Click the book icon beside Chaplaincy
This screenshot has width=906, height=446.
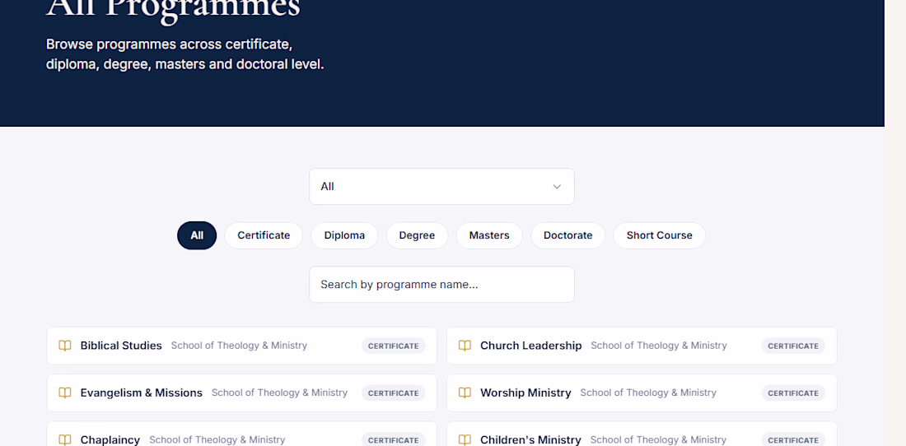[x=65, y=439]
